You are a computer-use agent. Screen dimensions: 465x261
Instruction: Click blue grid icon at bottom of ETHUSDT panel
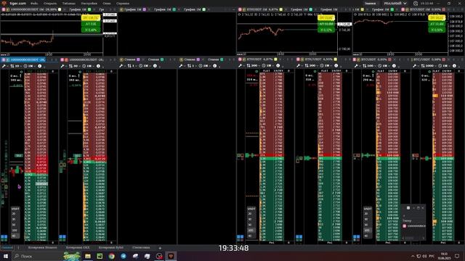[x=240, y=237]
